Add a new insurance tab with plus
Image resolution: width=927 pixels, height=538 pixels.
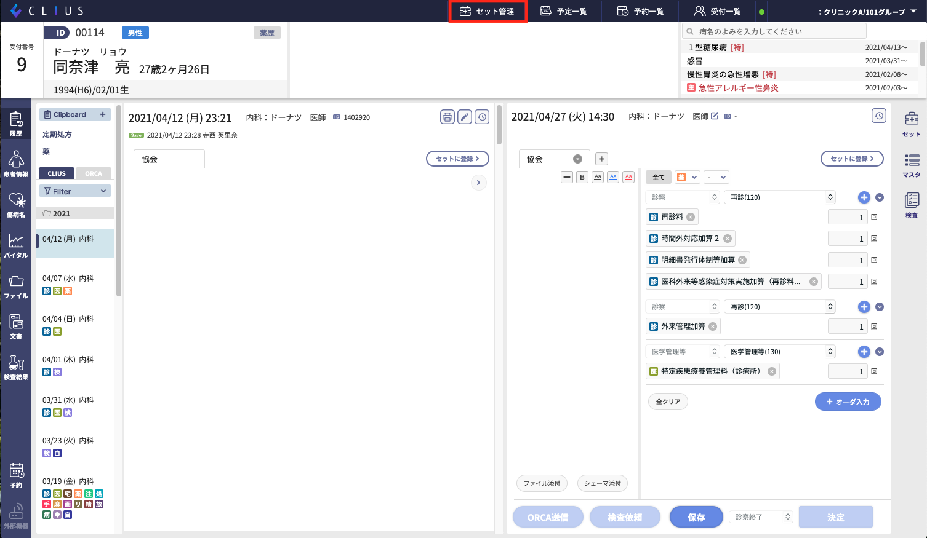click(x=601, y=159)
